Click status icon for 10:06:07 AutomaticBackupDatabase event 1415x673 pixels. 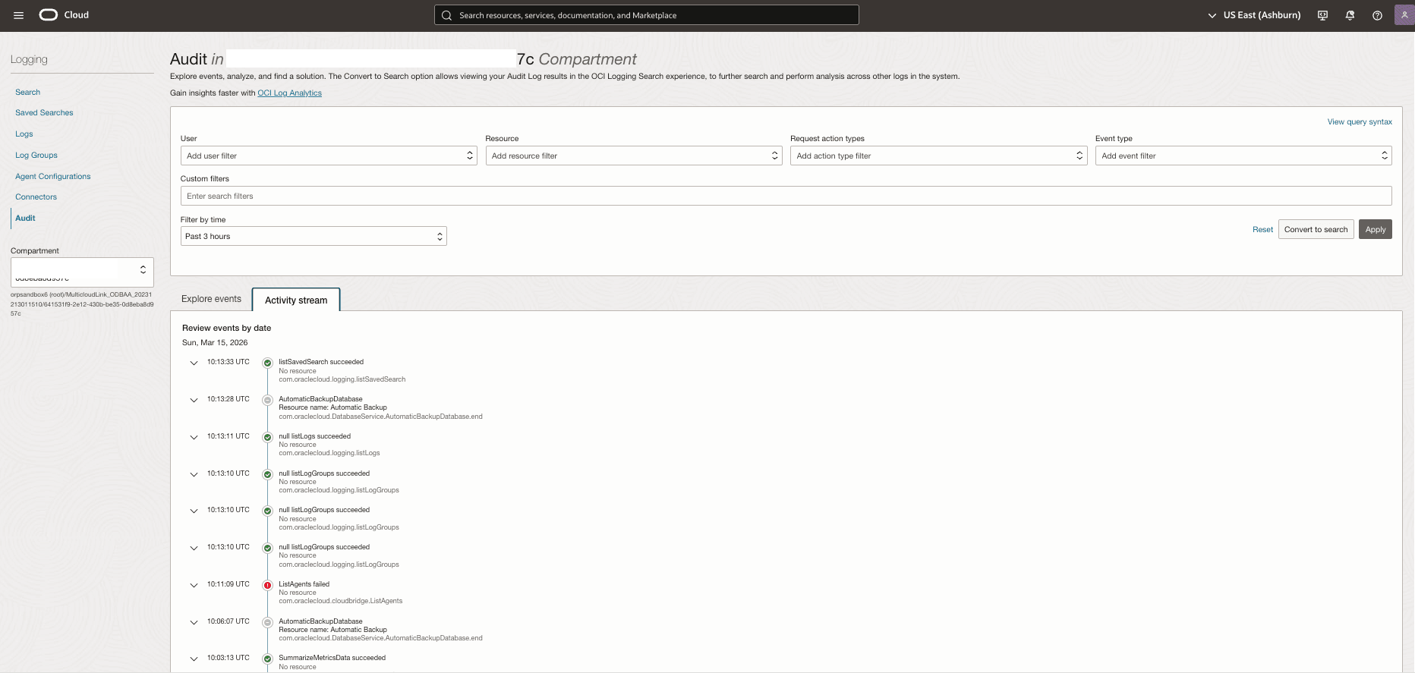(x=267, y=622)
